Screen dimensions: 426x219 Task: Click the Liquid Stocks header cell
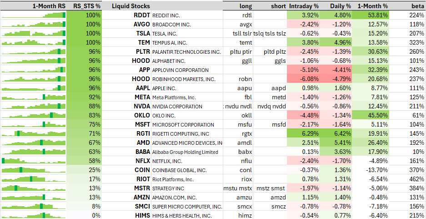click(126, 6)
